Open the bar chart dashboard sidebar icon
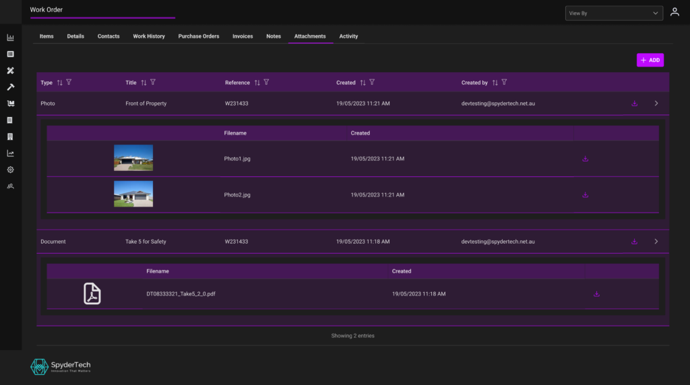Viewport: 690px width, 385px height. click(x=10, y=38)
